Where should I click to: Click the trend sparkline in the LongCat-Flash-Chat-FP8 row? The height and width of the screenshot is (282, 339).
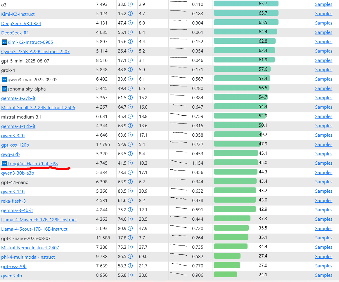point(179,162)
